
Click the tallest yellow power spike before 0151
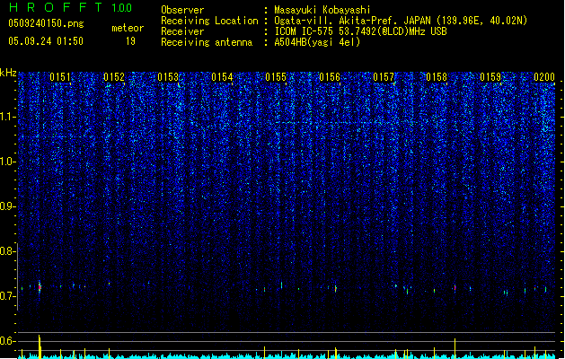click(x=40, y=346)
